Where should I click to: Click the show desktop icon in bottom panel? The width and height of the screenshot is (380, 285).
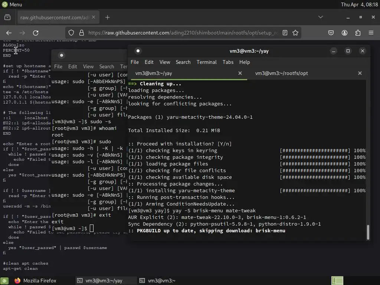pos(4,281)
